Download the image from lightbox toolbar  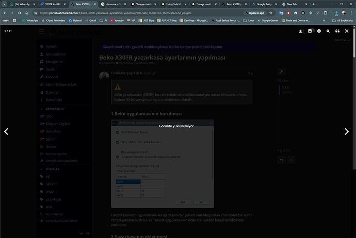pos(300,31)
